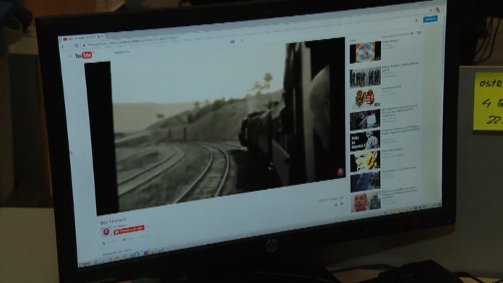
Task: Click the thumbs-up like icon
Action: coord(336,205)
